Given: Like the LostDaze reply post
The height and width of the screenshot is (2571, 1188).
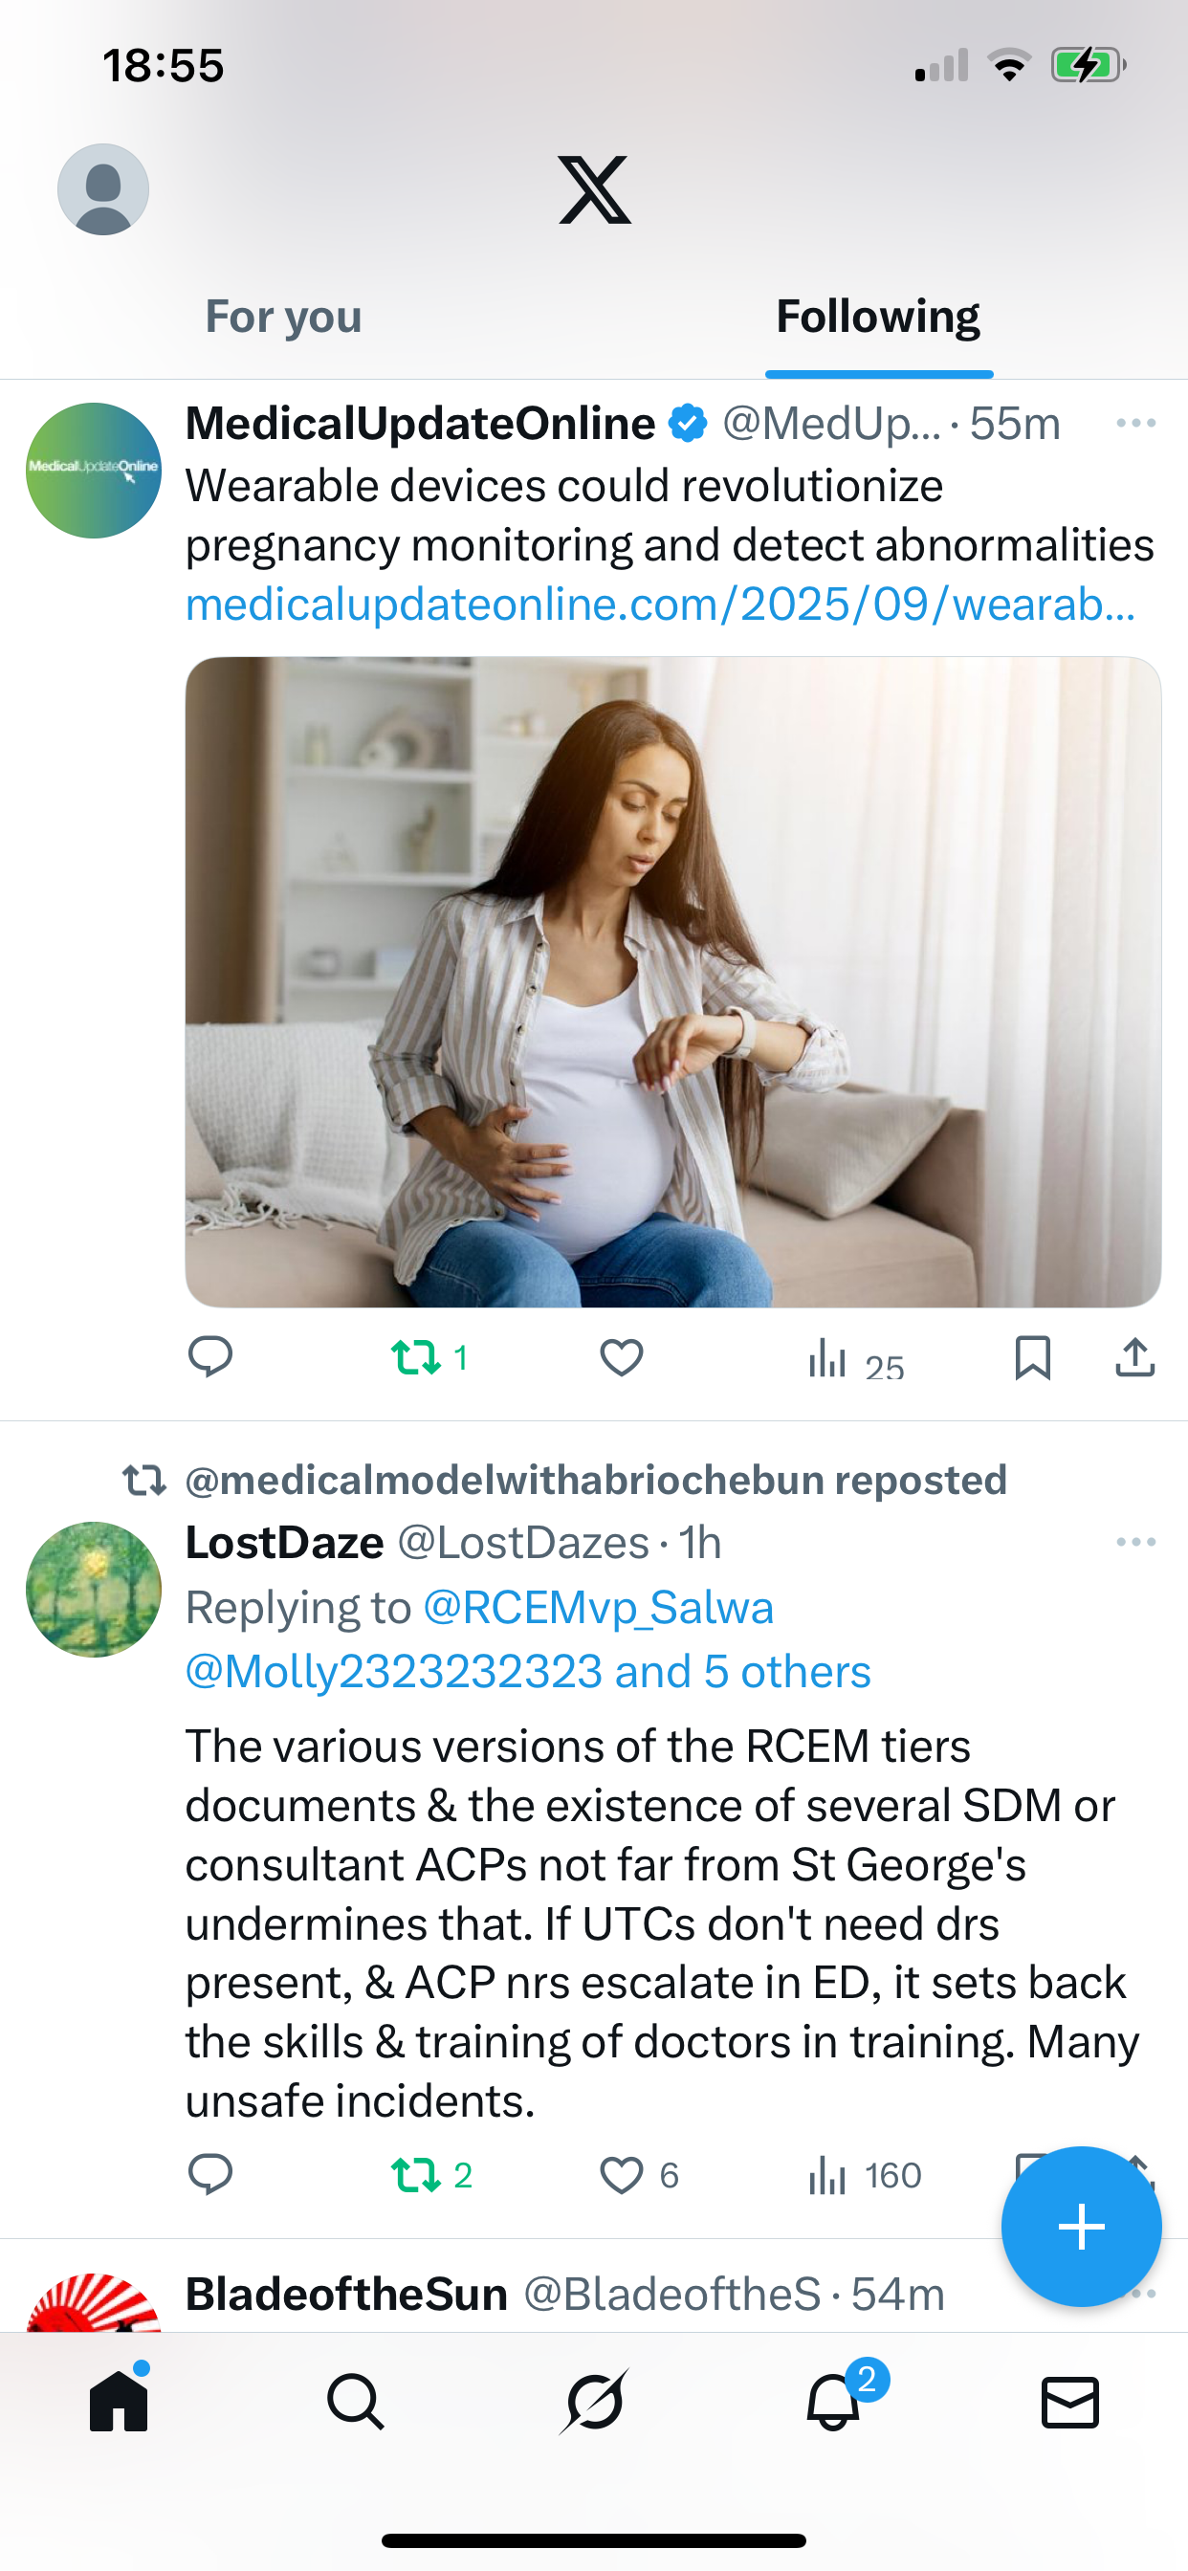Looking at the screenshot, I should coord(621,2175).
